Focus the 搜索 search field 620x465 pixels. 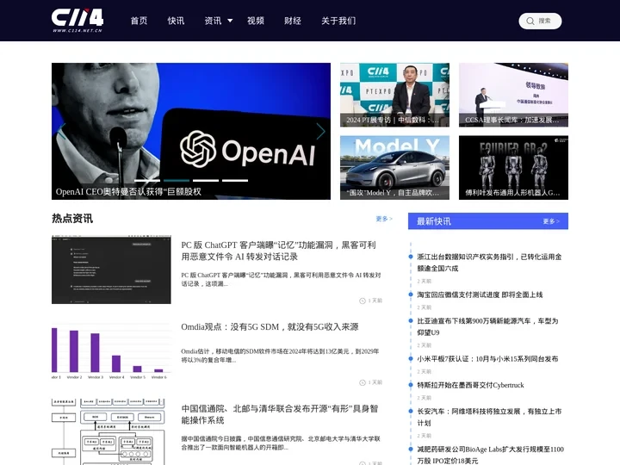pos(540,21)
